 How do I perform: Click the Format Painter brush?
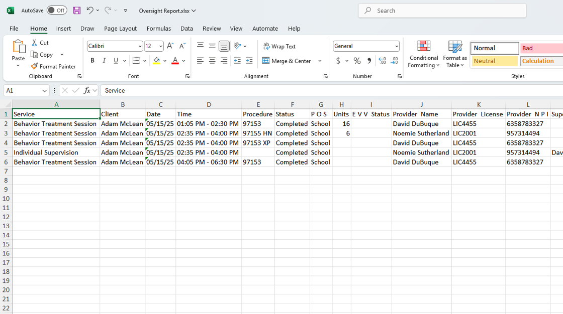click(x=35, y=66)
